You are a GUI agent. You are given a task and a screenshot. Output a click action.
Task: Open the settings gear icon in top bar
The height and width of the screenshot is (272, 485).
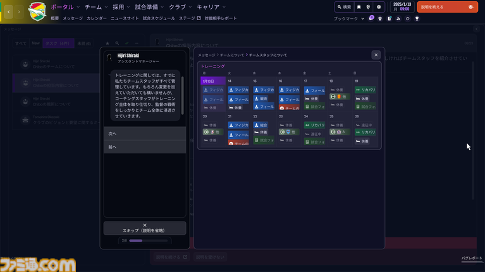[379, 7]
